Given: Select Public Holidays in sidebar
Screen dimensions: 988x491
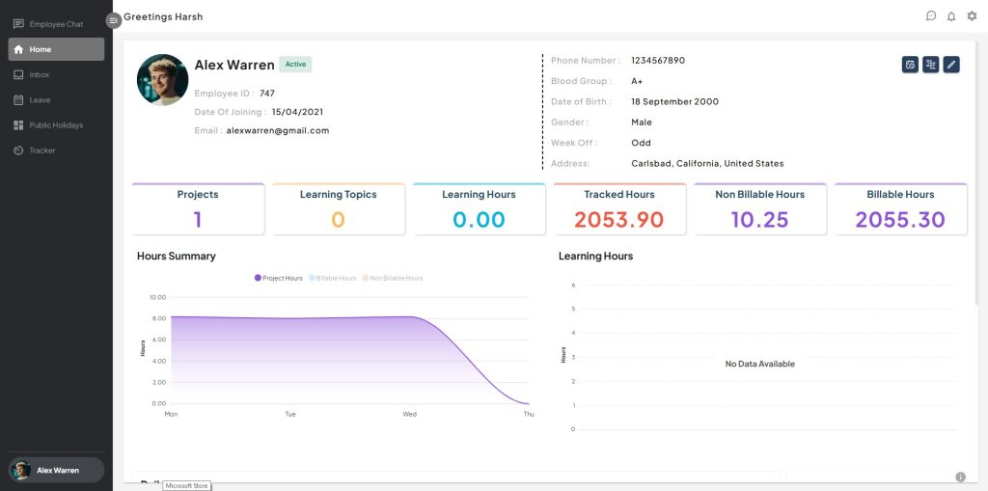Looking at the screenshot, I should click(56, 125).
